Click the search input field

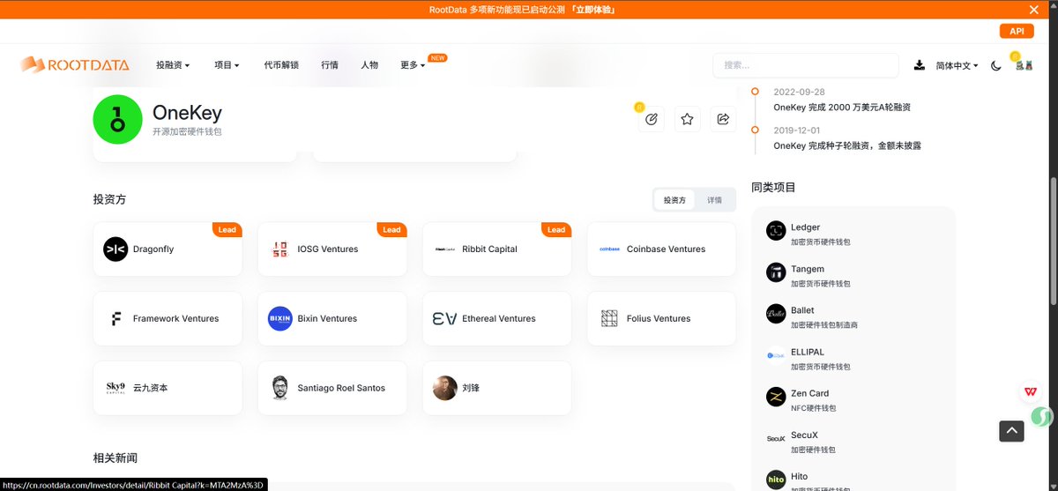click(805, 65)
